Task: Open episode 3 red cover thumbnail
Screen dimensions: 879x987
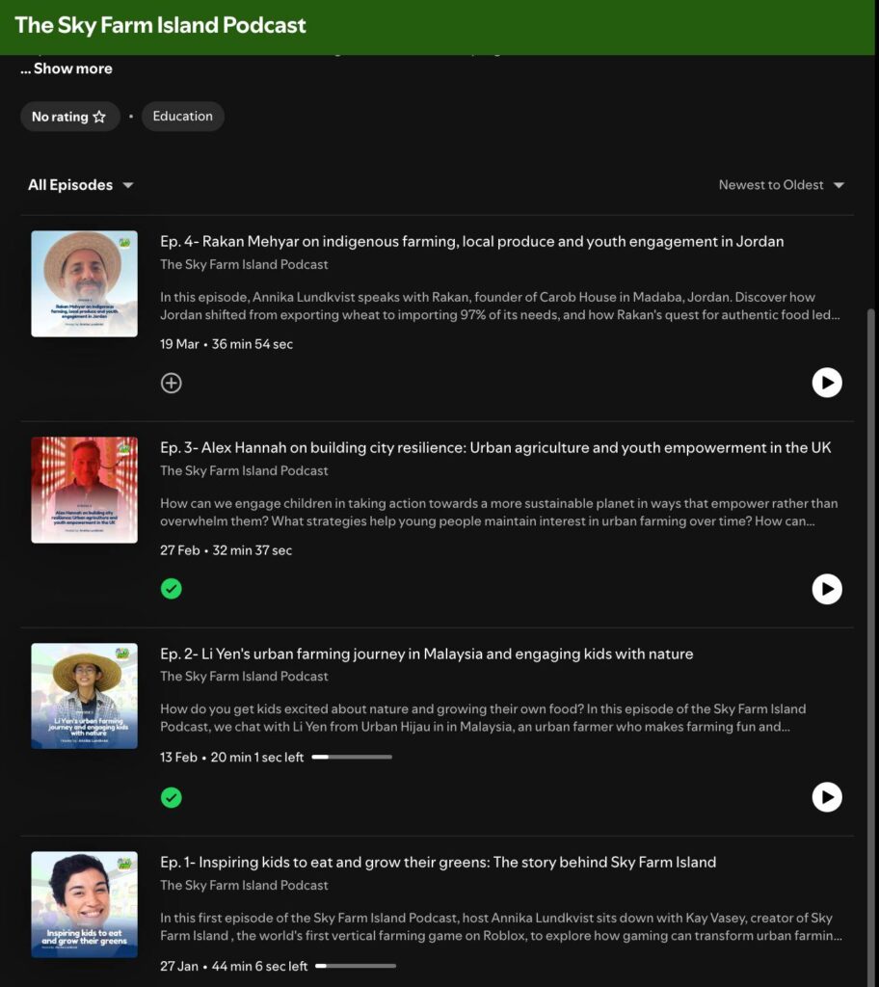Action: click(84, 490)
